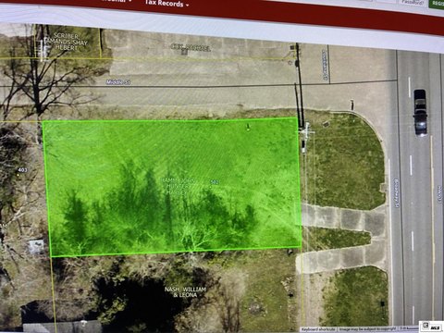Click the 403 address number label

coord(22,170)
